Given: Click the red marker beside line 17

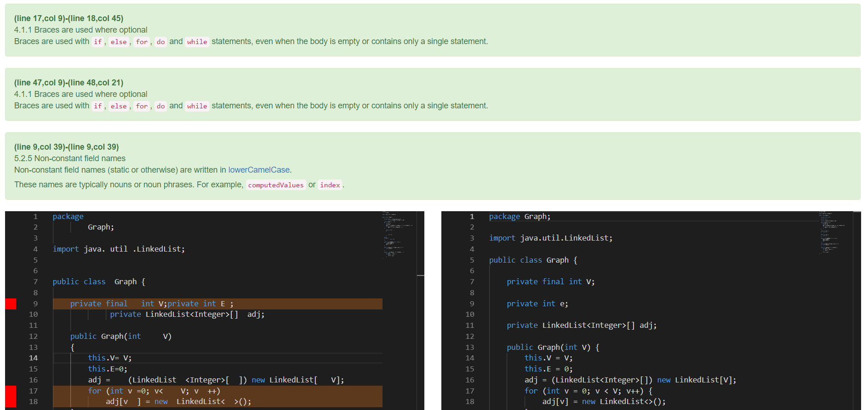Looking at the screenshot, I should pyautogui.click(x=11, y=391).
